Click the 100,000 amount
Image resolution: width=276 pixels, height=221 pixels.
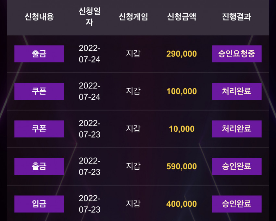coord(182,91)
